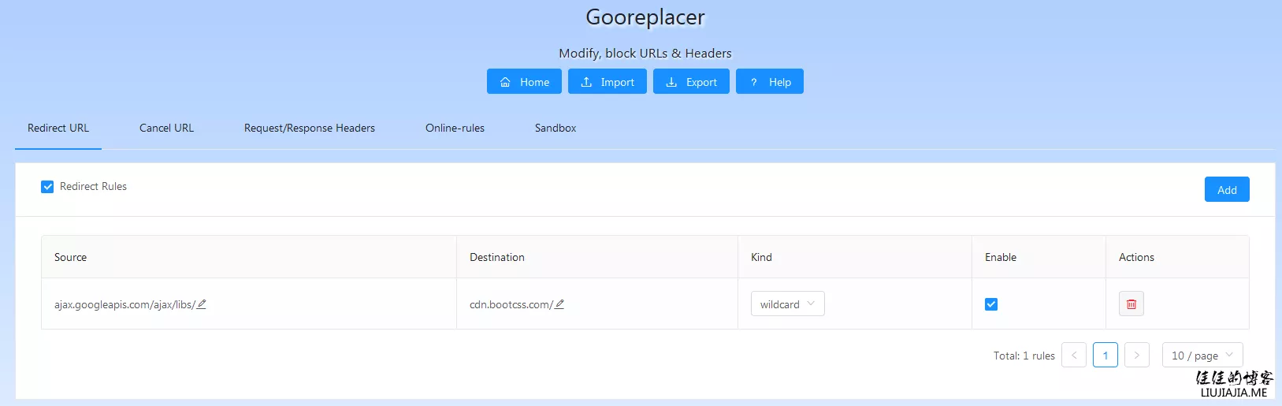This screenshot has width=1282, height=406.
Task: Toggle the Redirect Rules checkbox
Action: pos(47,187)
